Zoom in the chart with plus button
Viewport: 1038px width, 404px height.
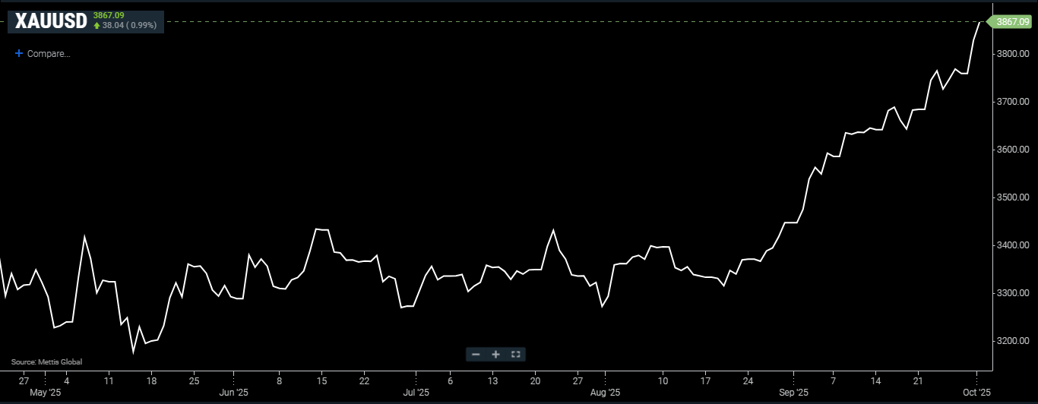(495, 355)
